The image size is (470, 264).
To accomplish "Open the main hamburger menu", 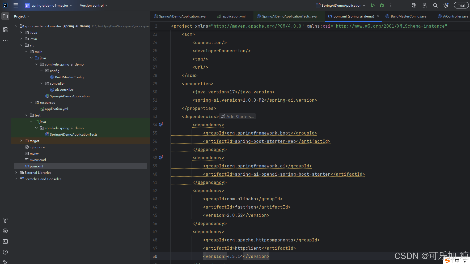I will [x=16, y=5].
